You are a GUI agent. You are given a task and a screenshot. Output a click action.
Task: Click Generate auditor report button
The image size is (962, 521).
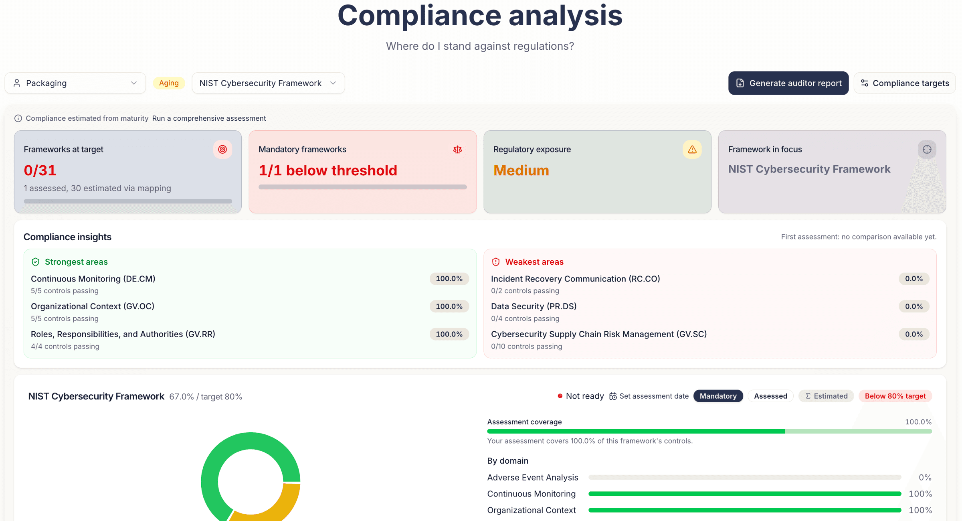pos(788,83)
